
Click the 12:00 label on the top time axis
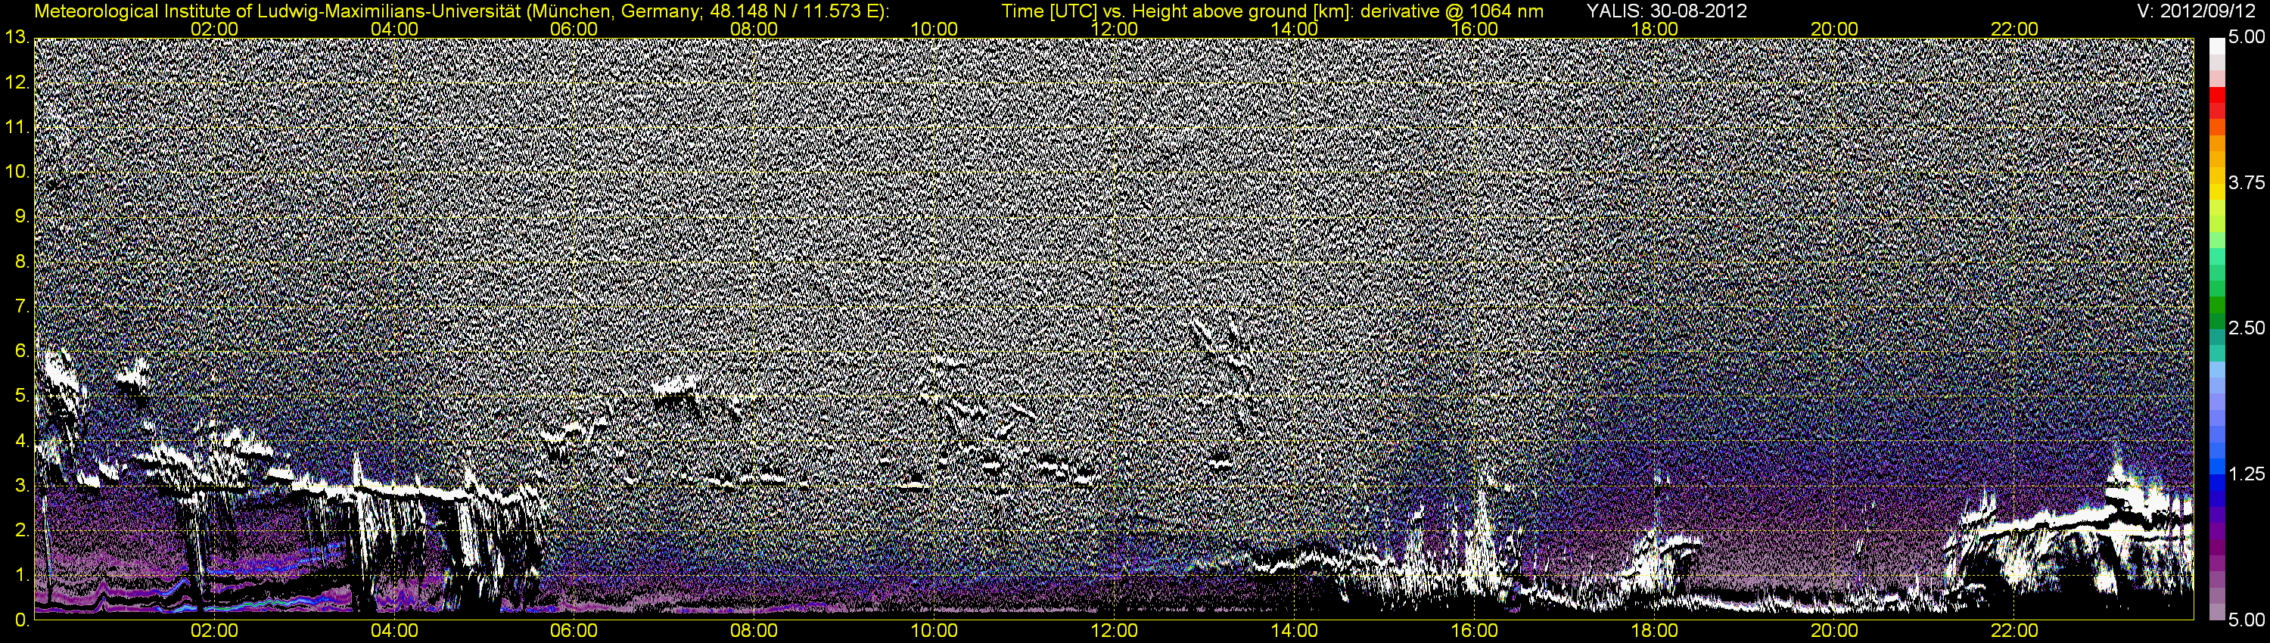point(1114,29)
